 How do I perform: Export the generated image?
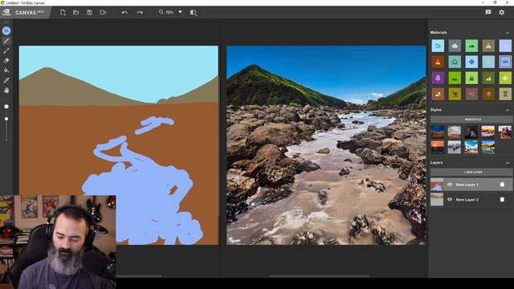(x=103, y=13)
